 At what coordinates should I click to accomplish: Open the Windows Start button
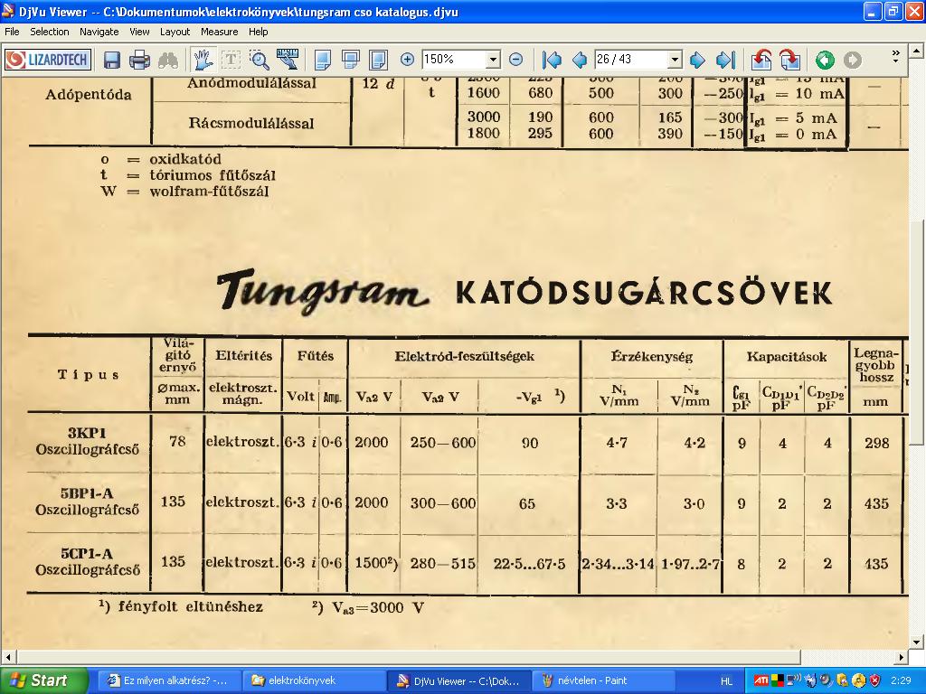pos(43,680)
